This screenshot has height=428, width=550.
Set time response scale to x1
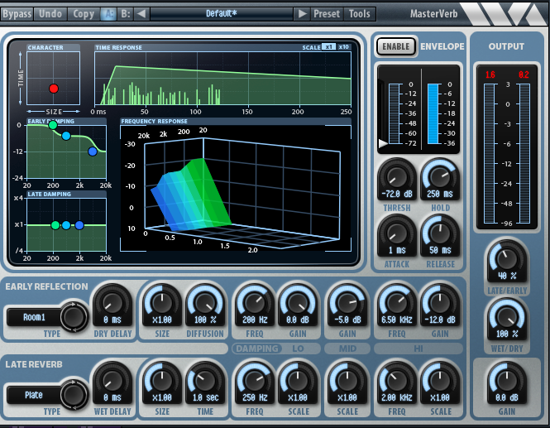pyautogui.click(x=328, y=47)
